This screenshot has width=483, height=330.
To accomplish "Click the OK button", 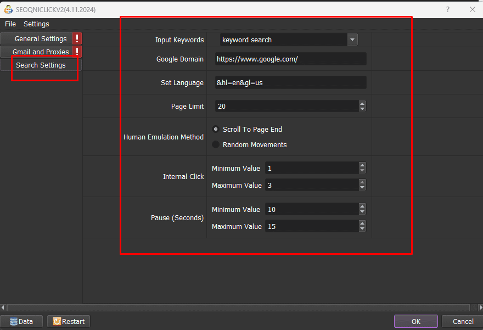I will tap(416, 321).
